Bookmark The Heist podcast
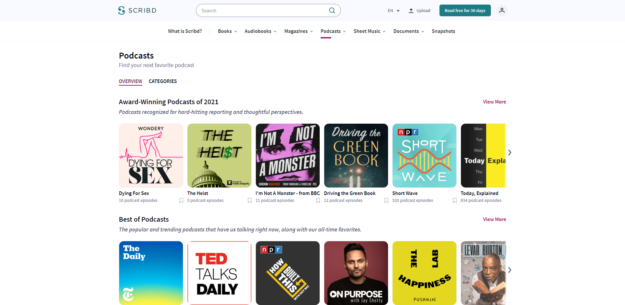 [250, 201]
